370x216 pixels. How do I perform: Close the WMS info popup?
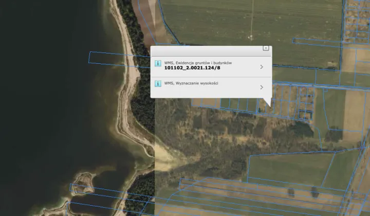[266, 48]
